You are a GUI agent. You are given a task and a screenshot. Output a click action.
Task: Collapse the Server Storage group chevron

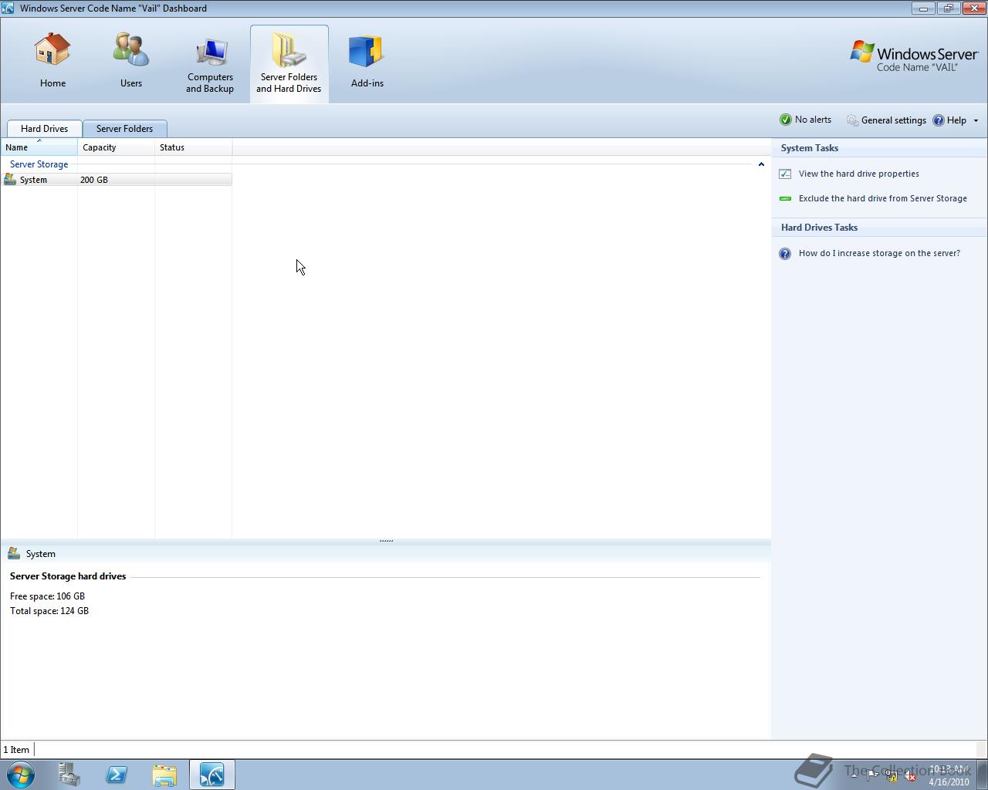pyautogui.click(x=761, y=164)
